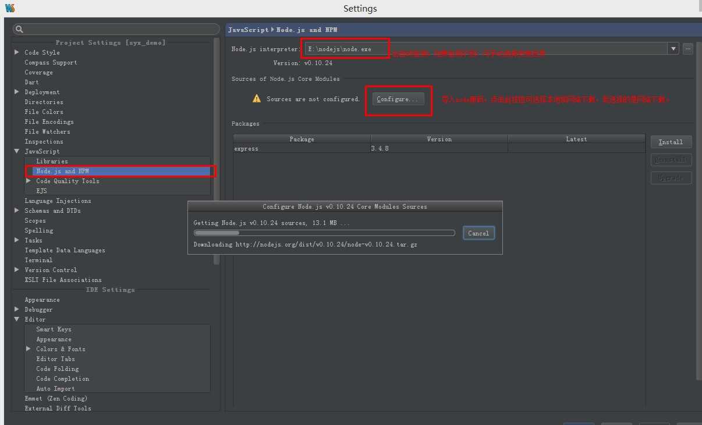Expand the Tasks node
The height and width of the screenshot is (425, 702).
click(17, 240)
